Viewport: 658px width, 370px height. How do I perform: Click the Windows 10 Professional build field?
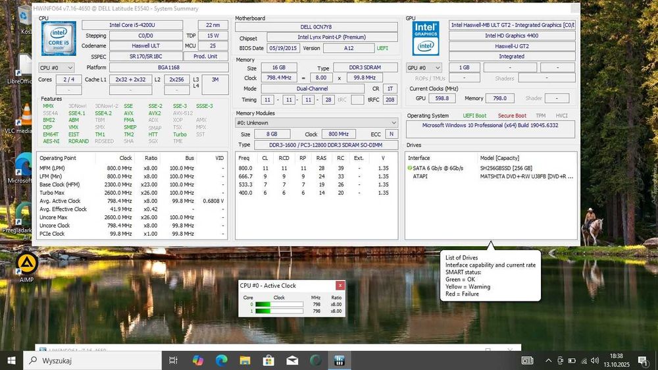pos(490,129)
